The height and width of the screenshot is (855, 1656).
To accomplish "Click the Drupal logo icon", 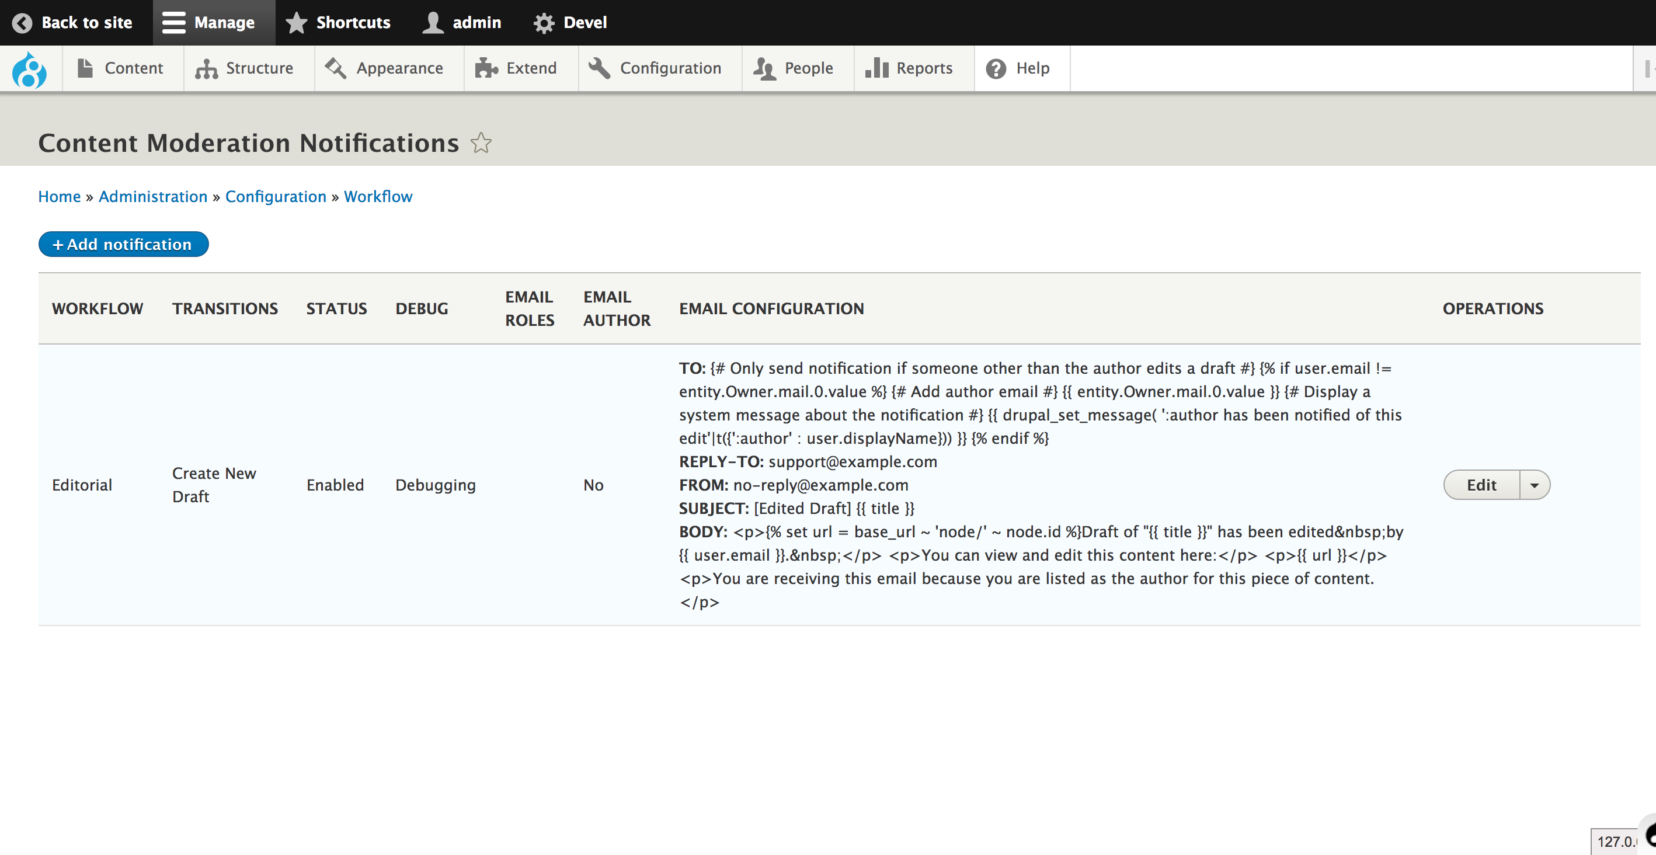I will tap(30, 69).
